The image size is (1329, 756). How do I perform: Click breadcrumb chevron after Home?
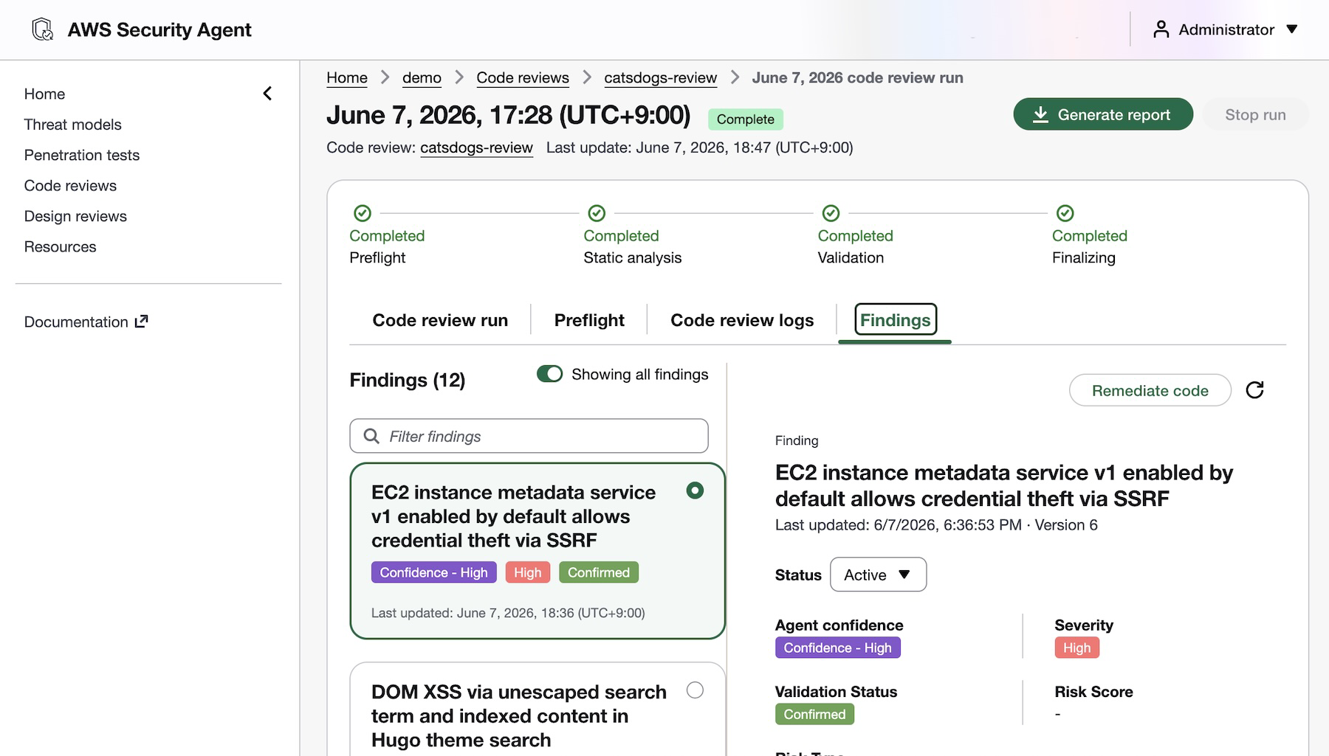[385, 77]
